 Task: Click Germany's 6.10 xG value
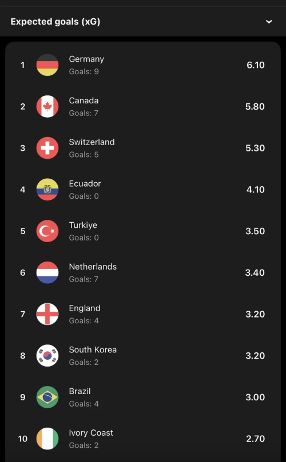pyautogui.click(x=256, y=65)
